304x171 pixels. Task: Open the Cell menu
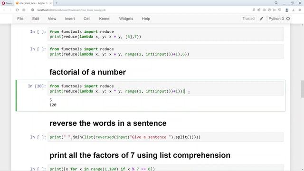[x=87, y=19]
